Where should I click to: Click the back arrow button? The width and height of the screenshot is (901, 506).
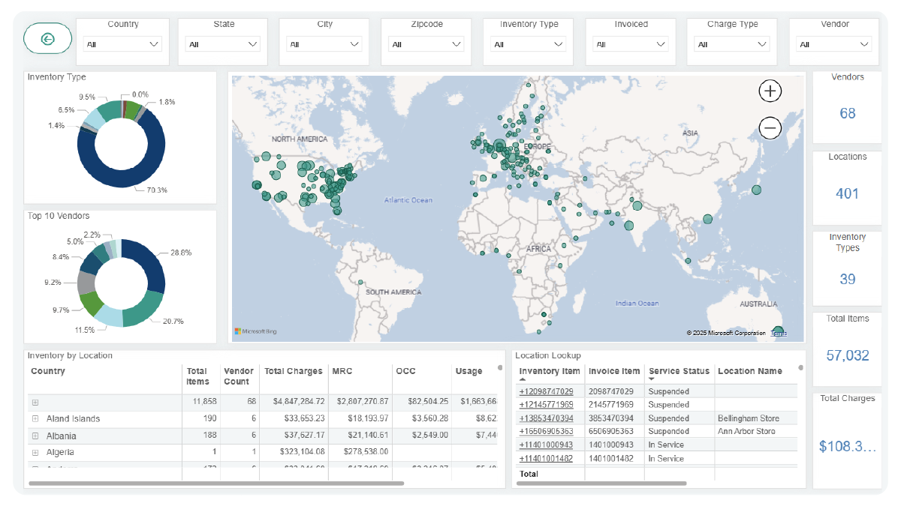coord(47,38)
